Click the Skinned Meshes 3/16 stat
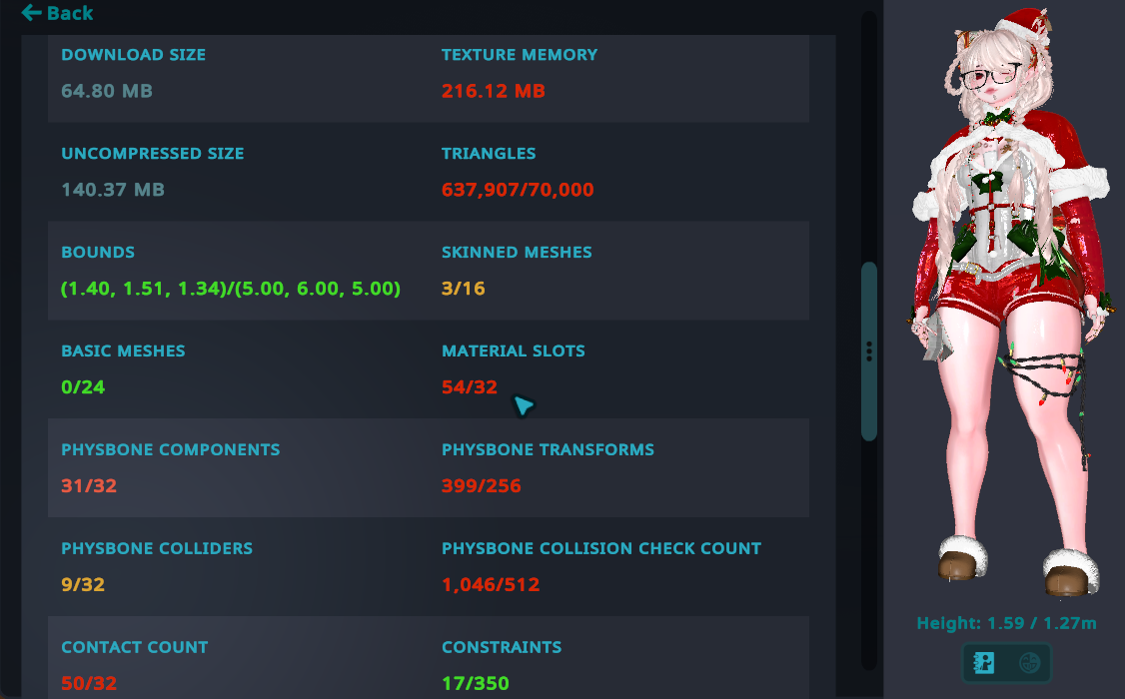This screenshot has width=1125, height=699. tap(464, 289)
